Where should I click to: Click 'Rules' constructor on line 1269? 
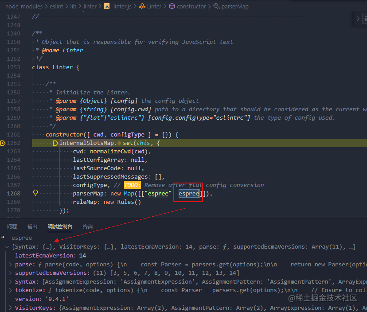[125, 202]
